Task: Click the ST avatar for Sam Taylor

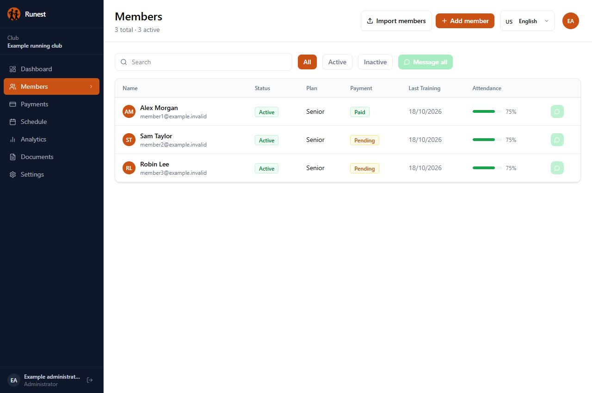Action: pos(129,140)
